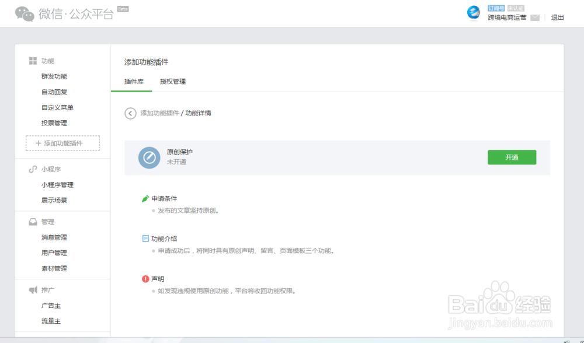This screenshot has height=343, width=584.
Task: Click the megaphone icon beside 推广
Action: tap(33, 290)
